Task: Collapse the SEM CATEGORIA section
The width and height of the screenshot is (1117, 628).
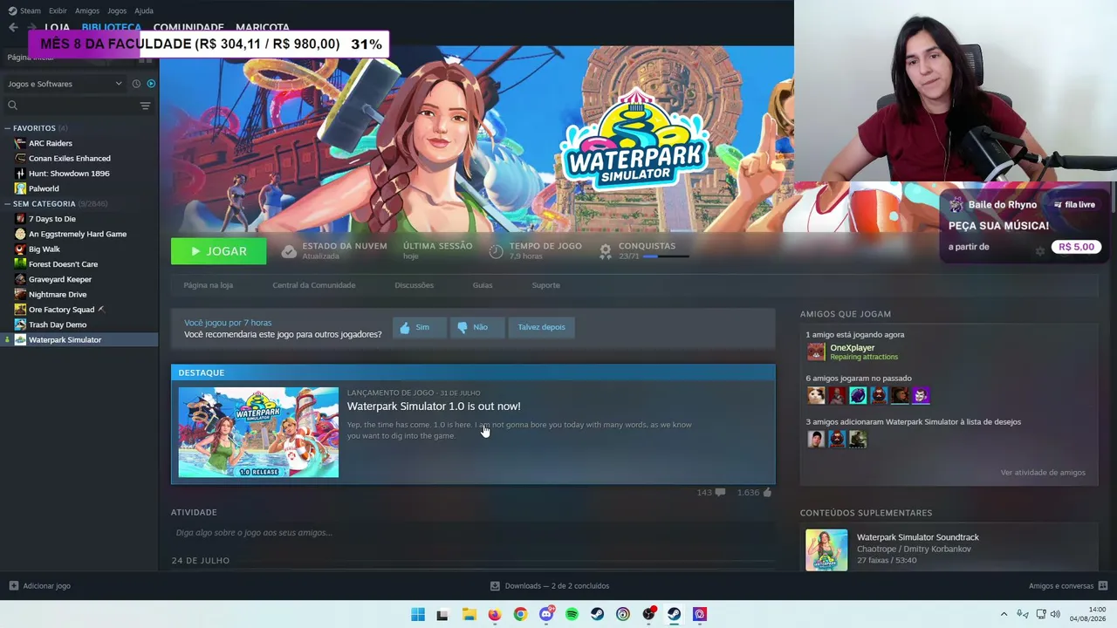Action: coord(8,204)
